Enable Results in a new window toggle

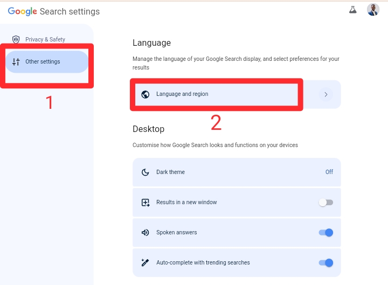point(326,203)
